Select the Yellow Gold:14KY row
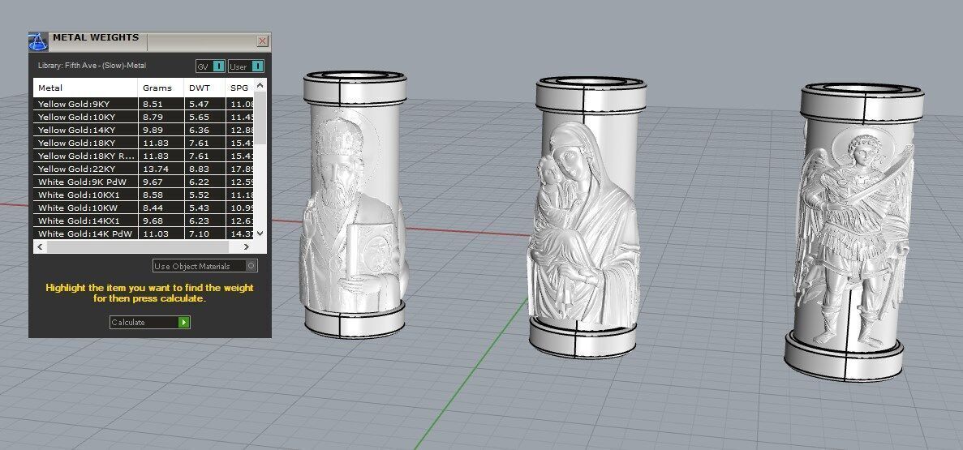963x450 pixels. click(x=143, y=130)
